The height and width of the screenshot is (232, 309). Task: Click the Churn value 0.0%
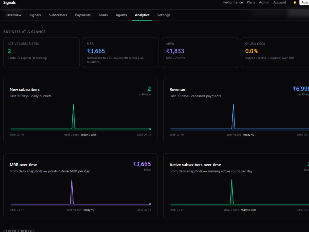pos(252,51)
